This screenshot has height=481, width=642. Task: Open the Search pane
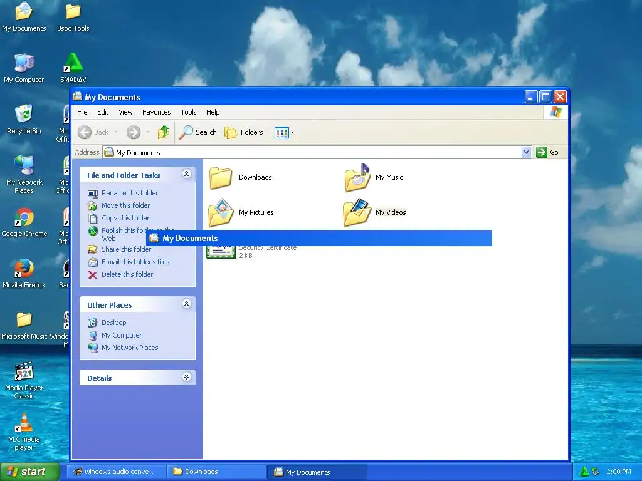198,132
